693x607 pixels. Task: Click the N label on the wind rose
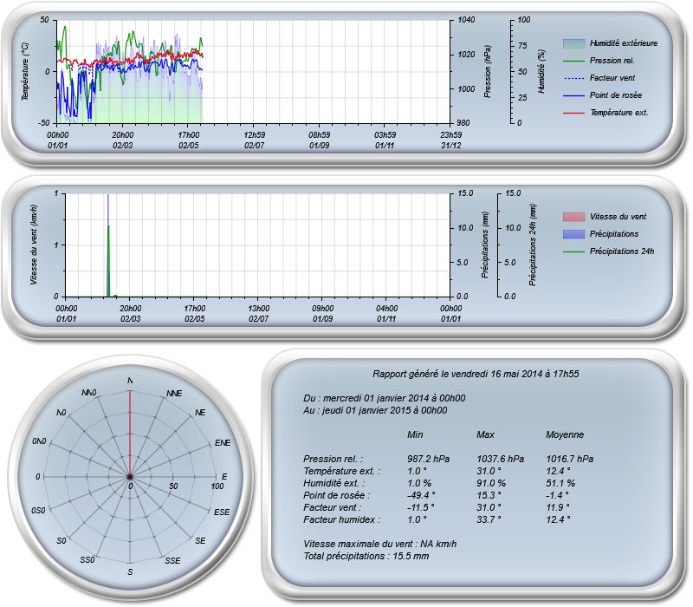tap(130, 381)
